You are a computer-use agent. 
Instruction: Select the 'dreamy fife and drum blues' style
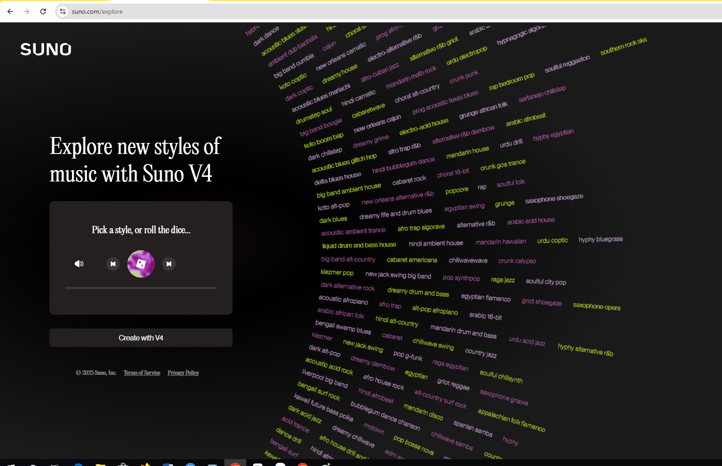coord(396,214)
